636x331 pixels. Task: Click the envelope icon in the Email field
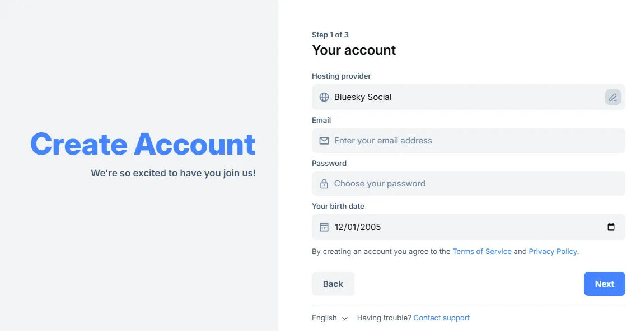324,141
